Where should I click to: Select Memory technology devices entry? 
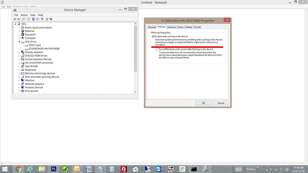[x=40, y=73]
